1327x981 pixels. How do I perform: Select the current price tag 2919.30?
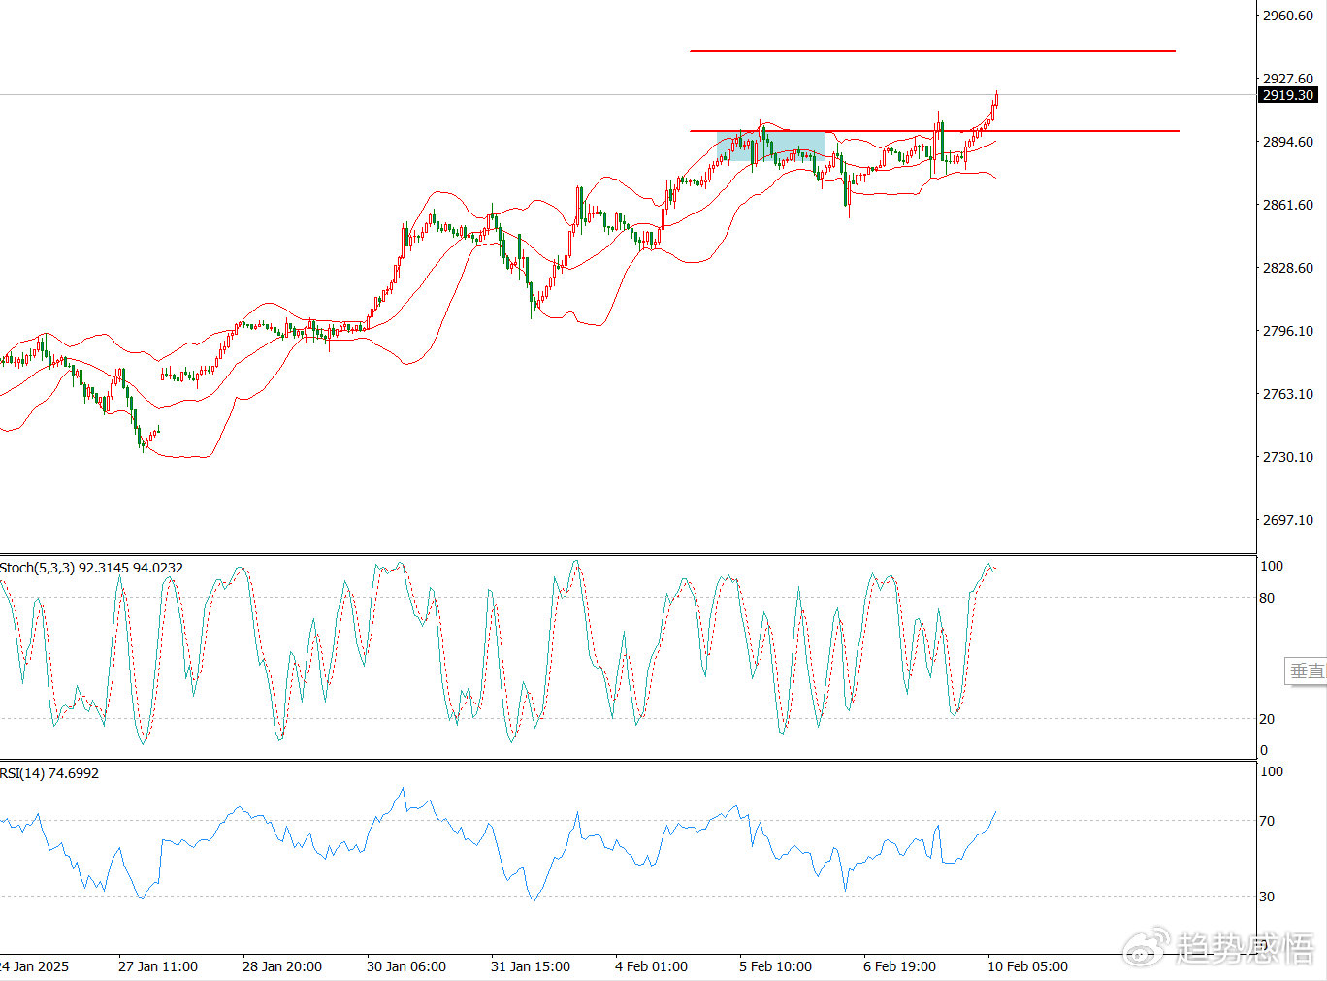pyautogui.click(x=1287, y=95)
